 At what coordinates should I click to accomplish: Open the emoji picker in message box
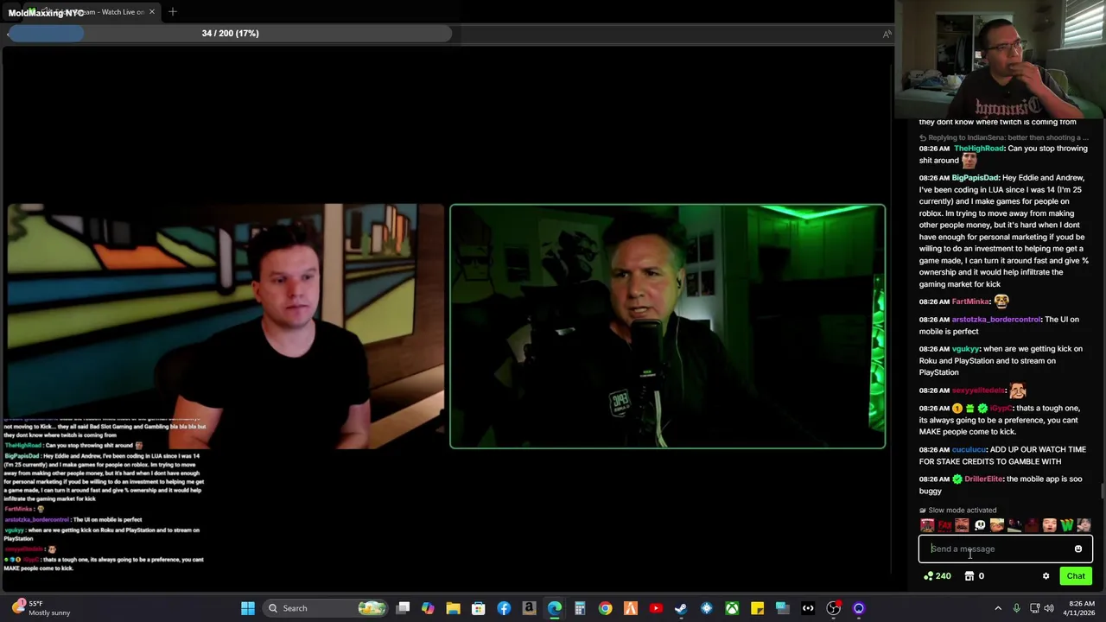click(x=1078, y=549)
